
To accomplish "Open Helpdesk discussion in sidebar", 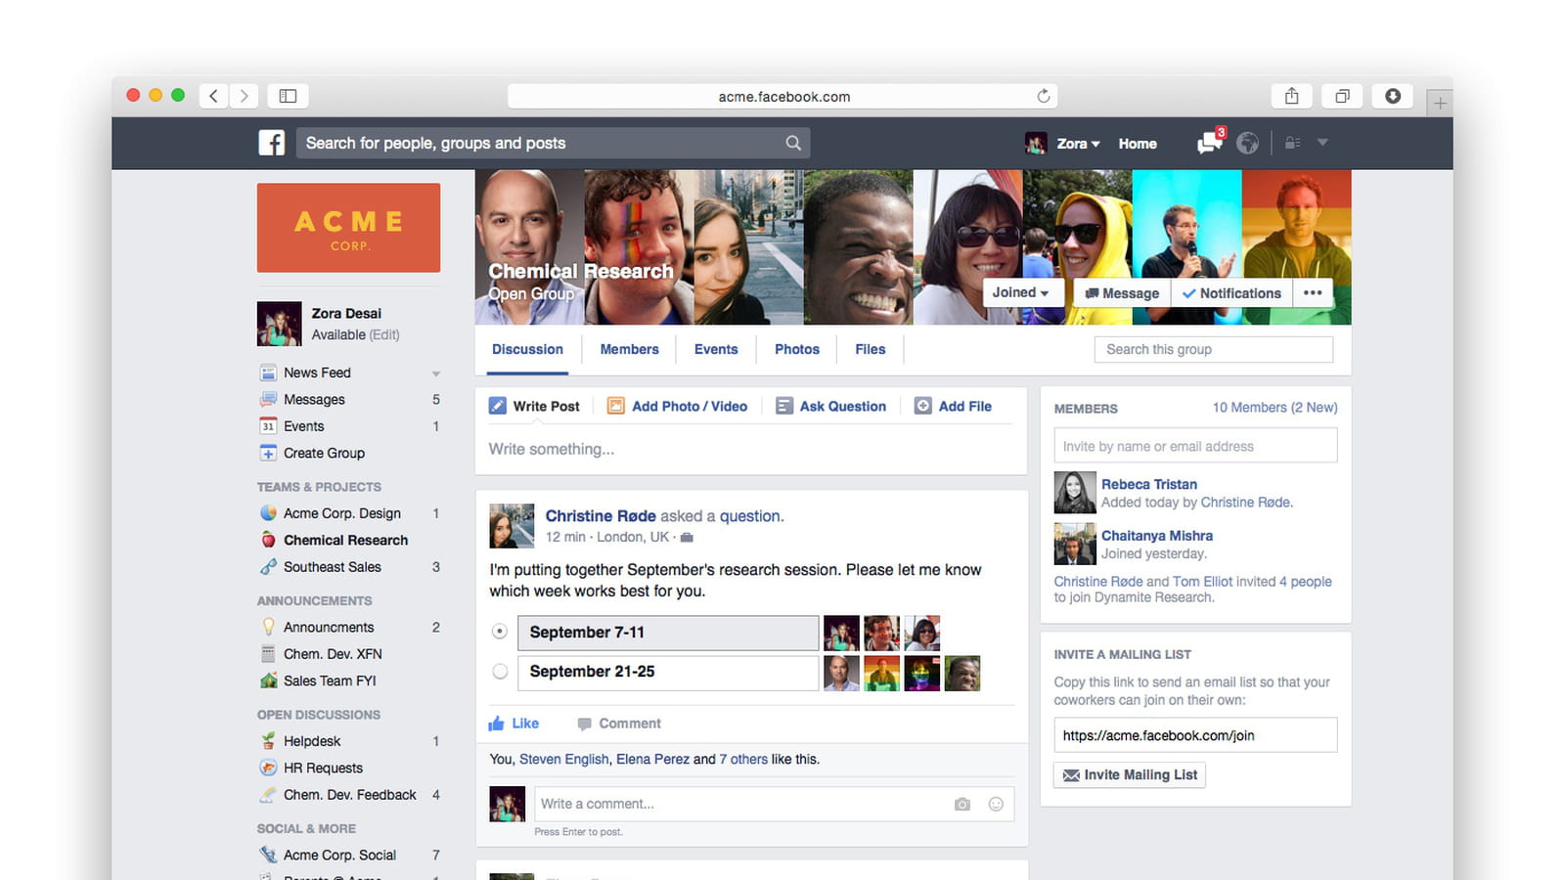I will tap(312, 741).
